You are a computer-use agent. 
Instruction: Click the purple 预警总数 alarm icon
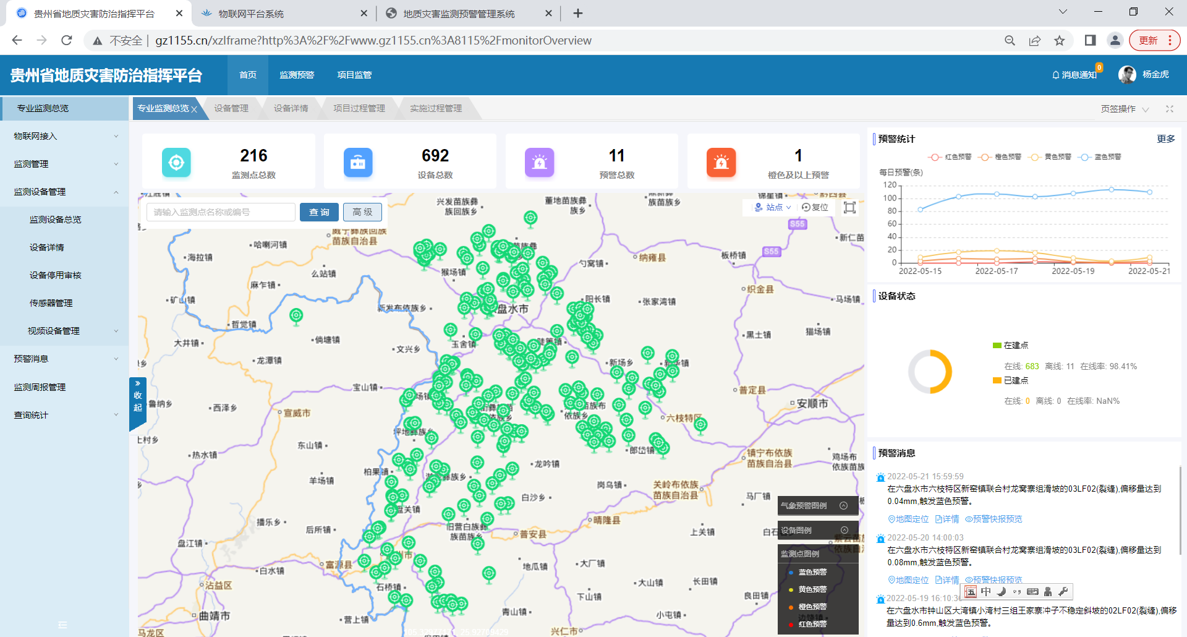(539, 163)
